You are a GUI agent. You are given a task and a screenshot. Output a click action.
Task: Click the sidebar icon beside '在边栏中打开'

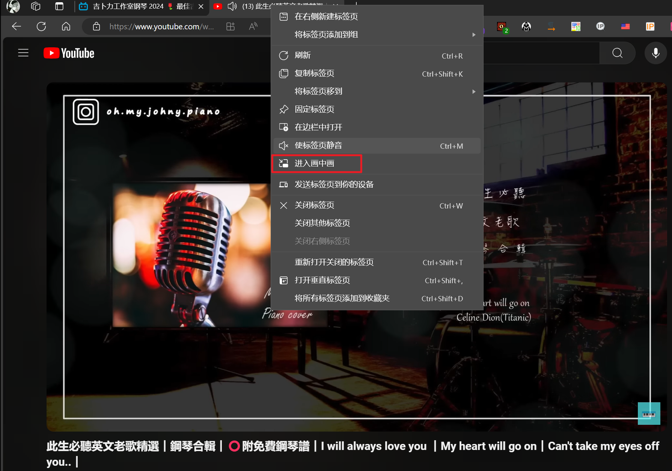pos(284,127)
